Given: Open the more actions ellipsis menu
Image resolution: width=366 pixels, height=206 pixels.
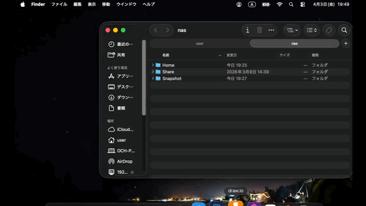Looking at the screenshot, I should tap(271, 30).
